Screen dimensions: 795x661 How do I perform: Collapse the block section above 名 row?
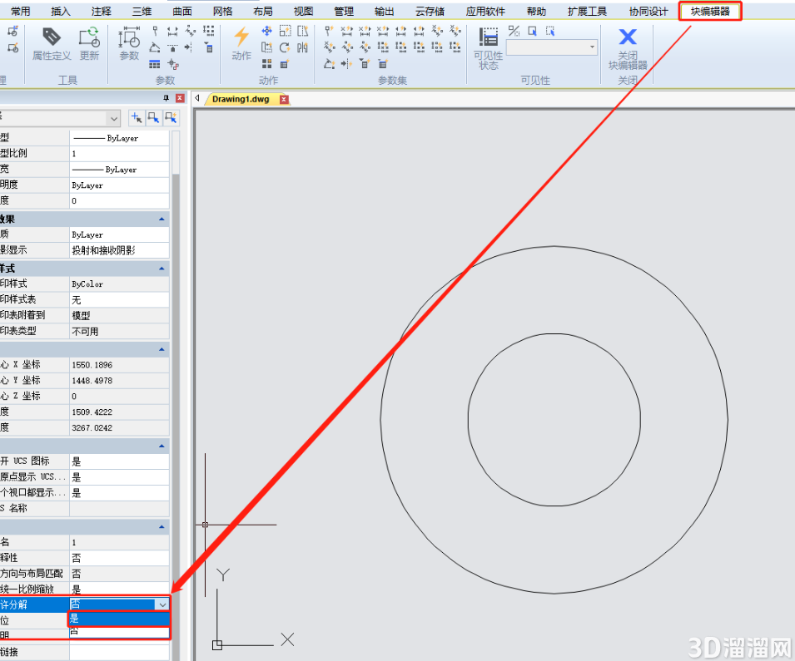tap(161, 527)
